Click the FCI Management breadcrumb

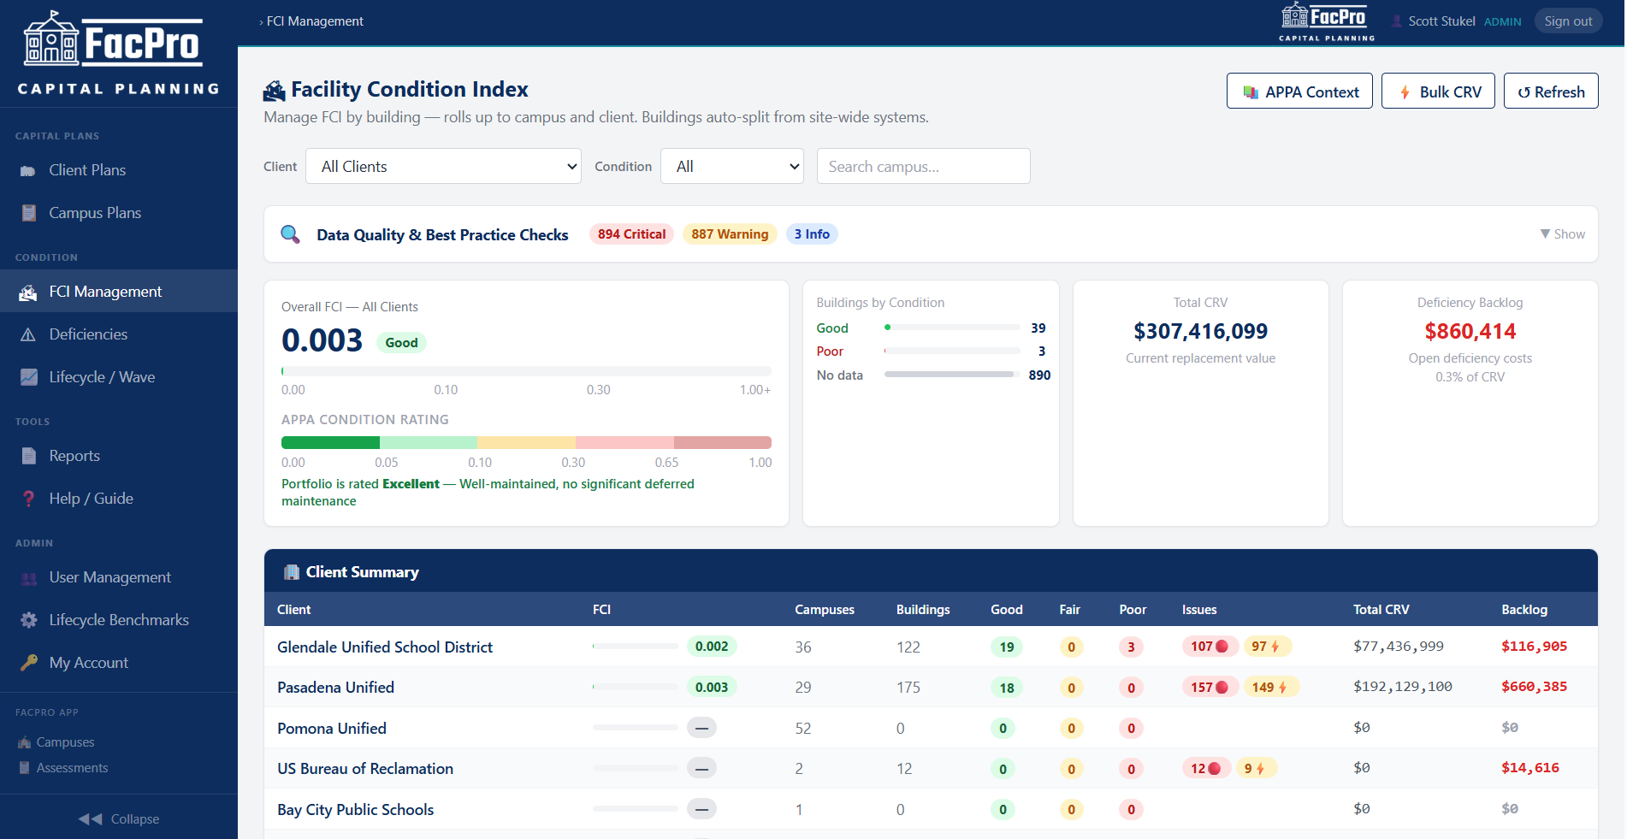[315, 21]
